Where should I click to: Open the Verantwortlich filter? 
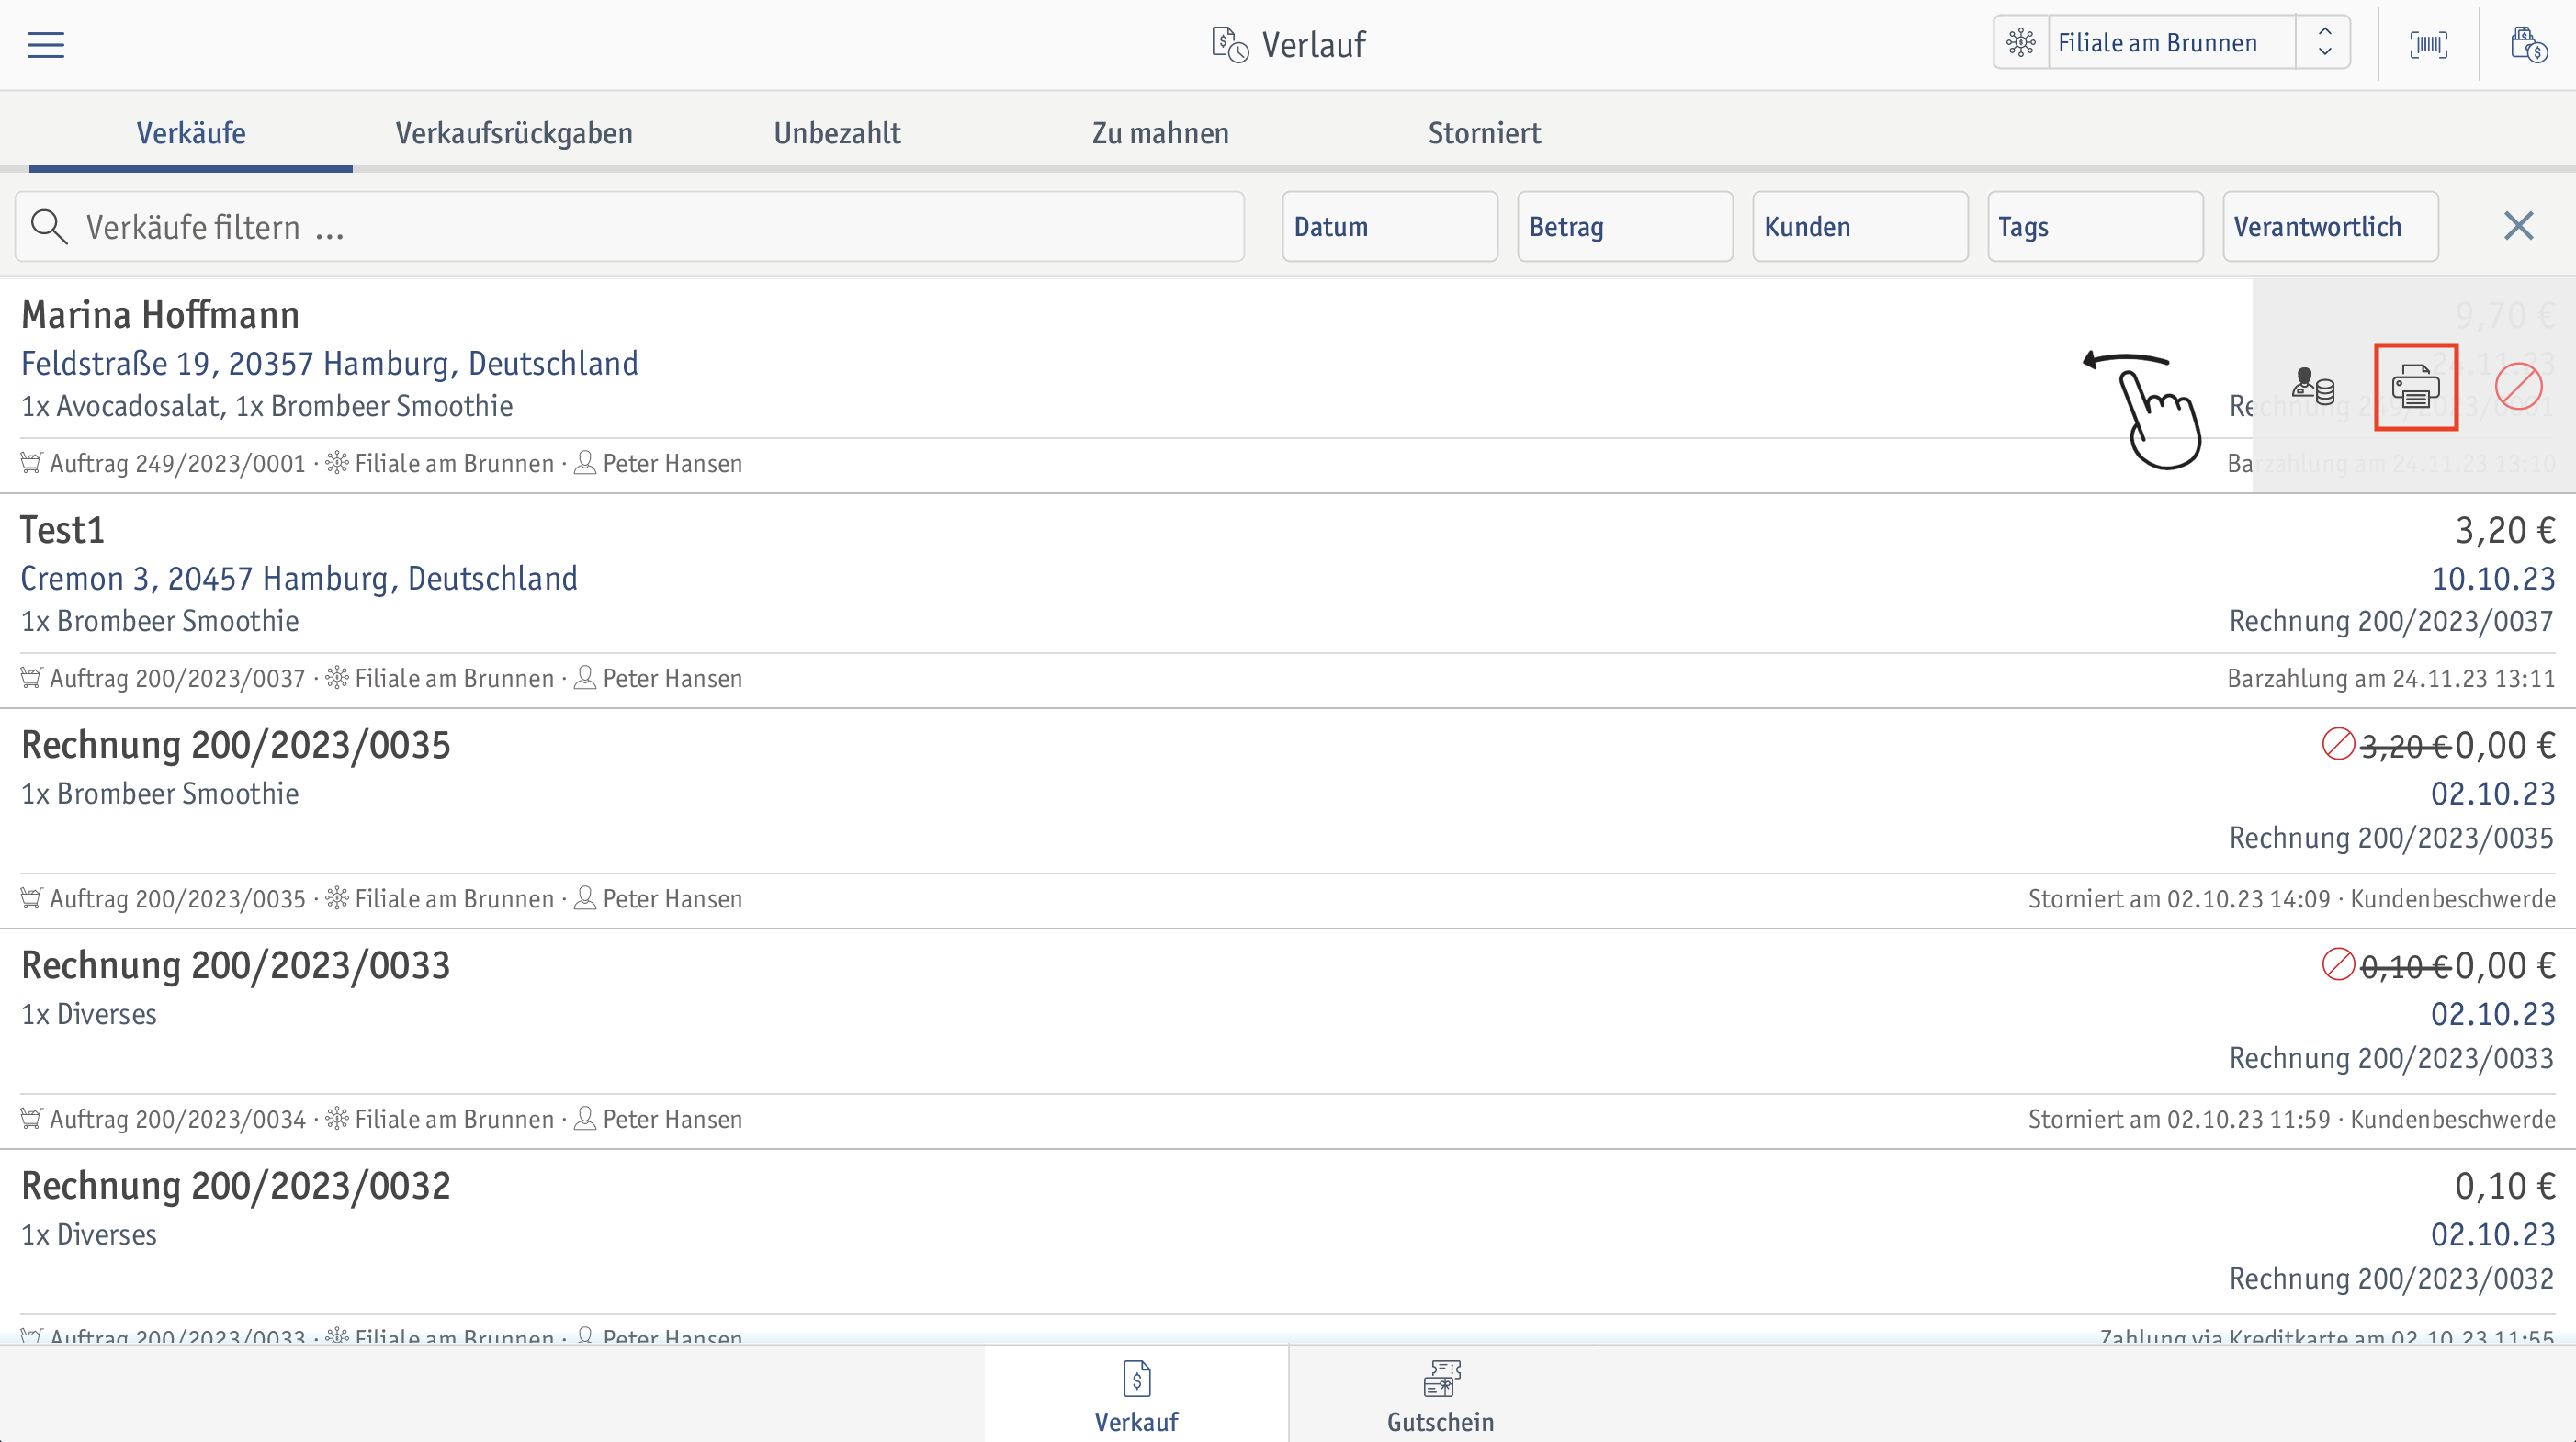point(2330,227)
